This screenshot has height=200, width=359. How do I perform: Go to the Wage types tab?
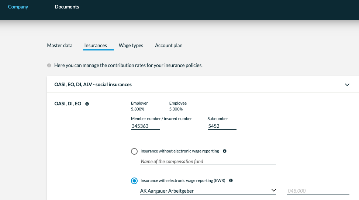click(x=131, y=45)
